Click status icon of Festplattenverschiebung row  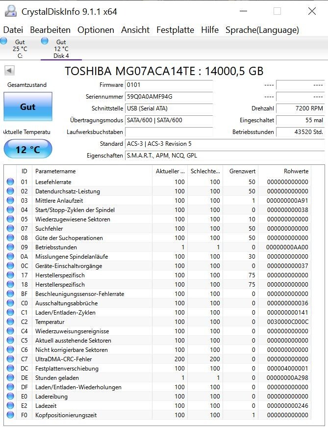pyautogui.click(x=10, y=368)
